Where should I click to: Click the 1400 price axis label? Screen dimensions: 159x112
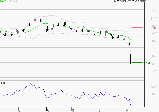[x=154, y=71]
